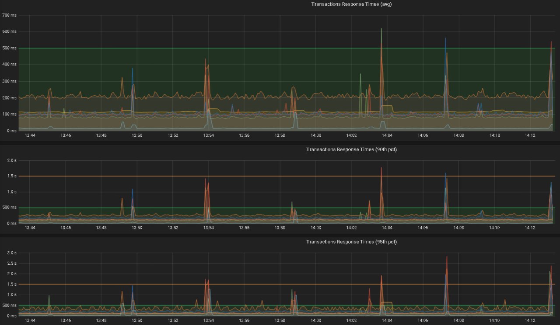Click "14:00" time label in the avg panel

click(x=316, y=135)
